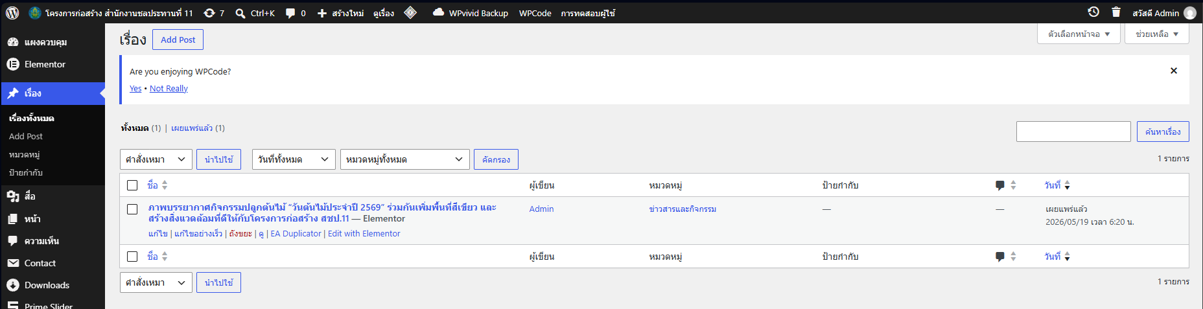This screenshot has height=309, width=1203.
Task: Toggle select-all checkbox in table header
Action: tap(132, 185)
